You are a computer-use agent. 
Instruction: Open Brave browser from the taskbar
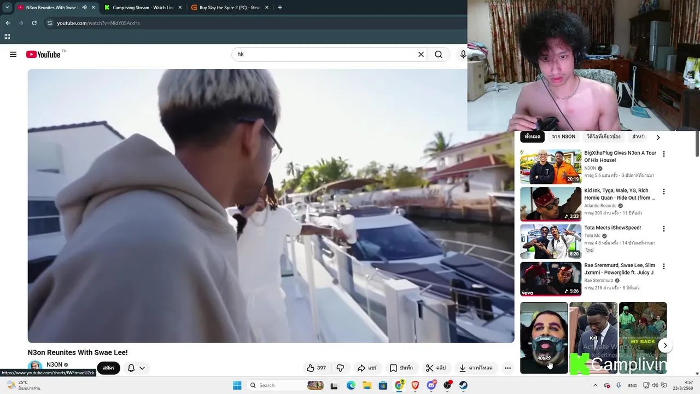(x=415, y=385)
